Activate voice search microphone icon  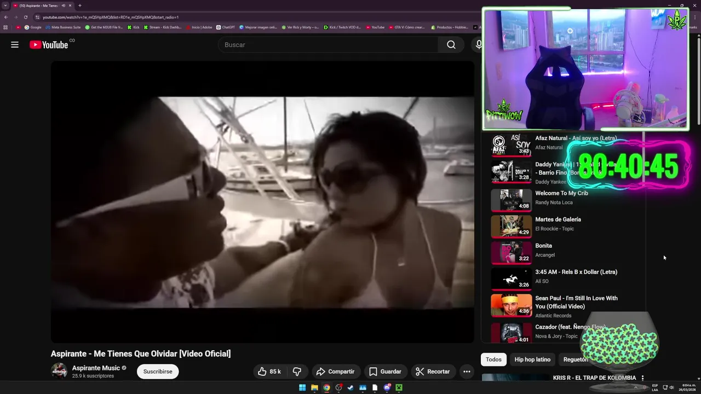(478, 45)
